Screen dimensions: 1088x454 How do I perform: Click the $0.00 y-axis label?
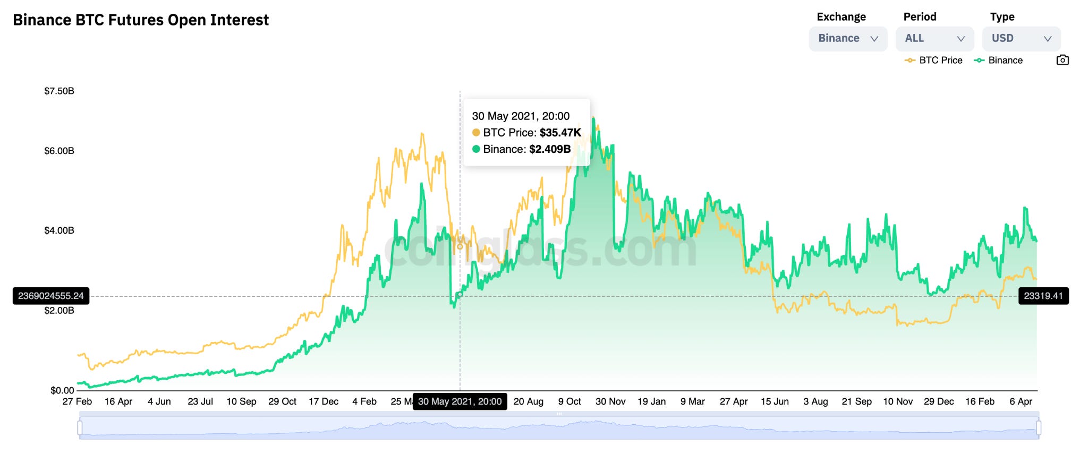[x=62, y=391]
